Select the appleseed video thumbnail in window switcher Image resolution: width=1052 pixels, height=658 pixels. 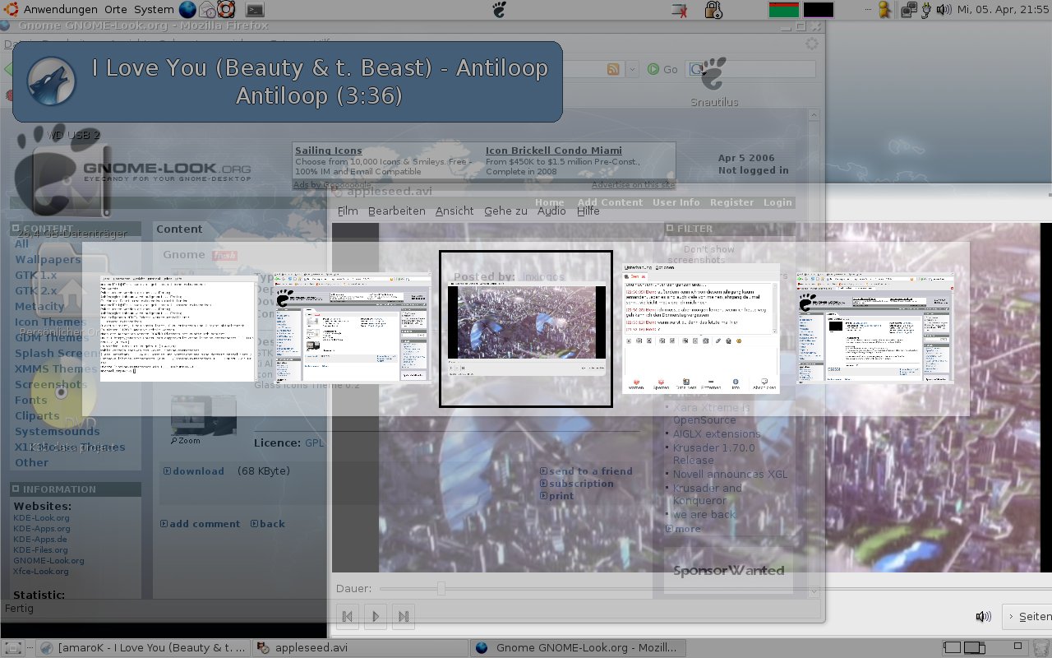tap(526, 328)
